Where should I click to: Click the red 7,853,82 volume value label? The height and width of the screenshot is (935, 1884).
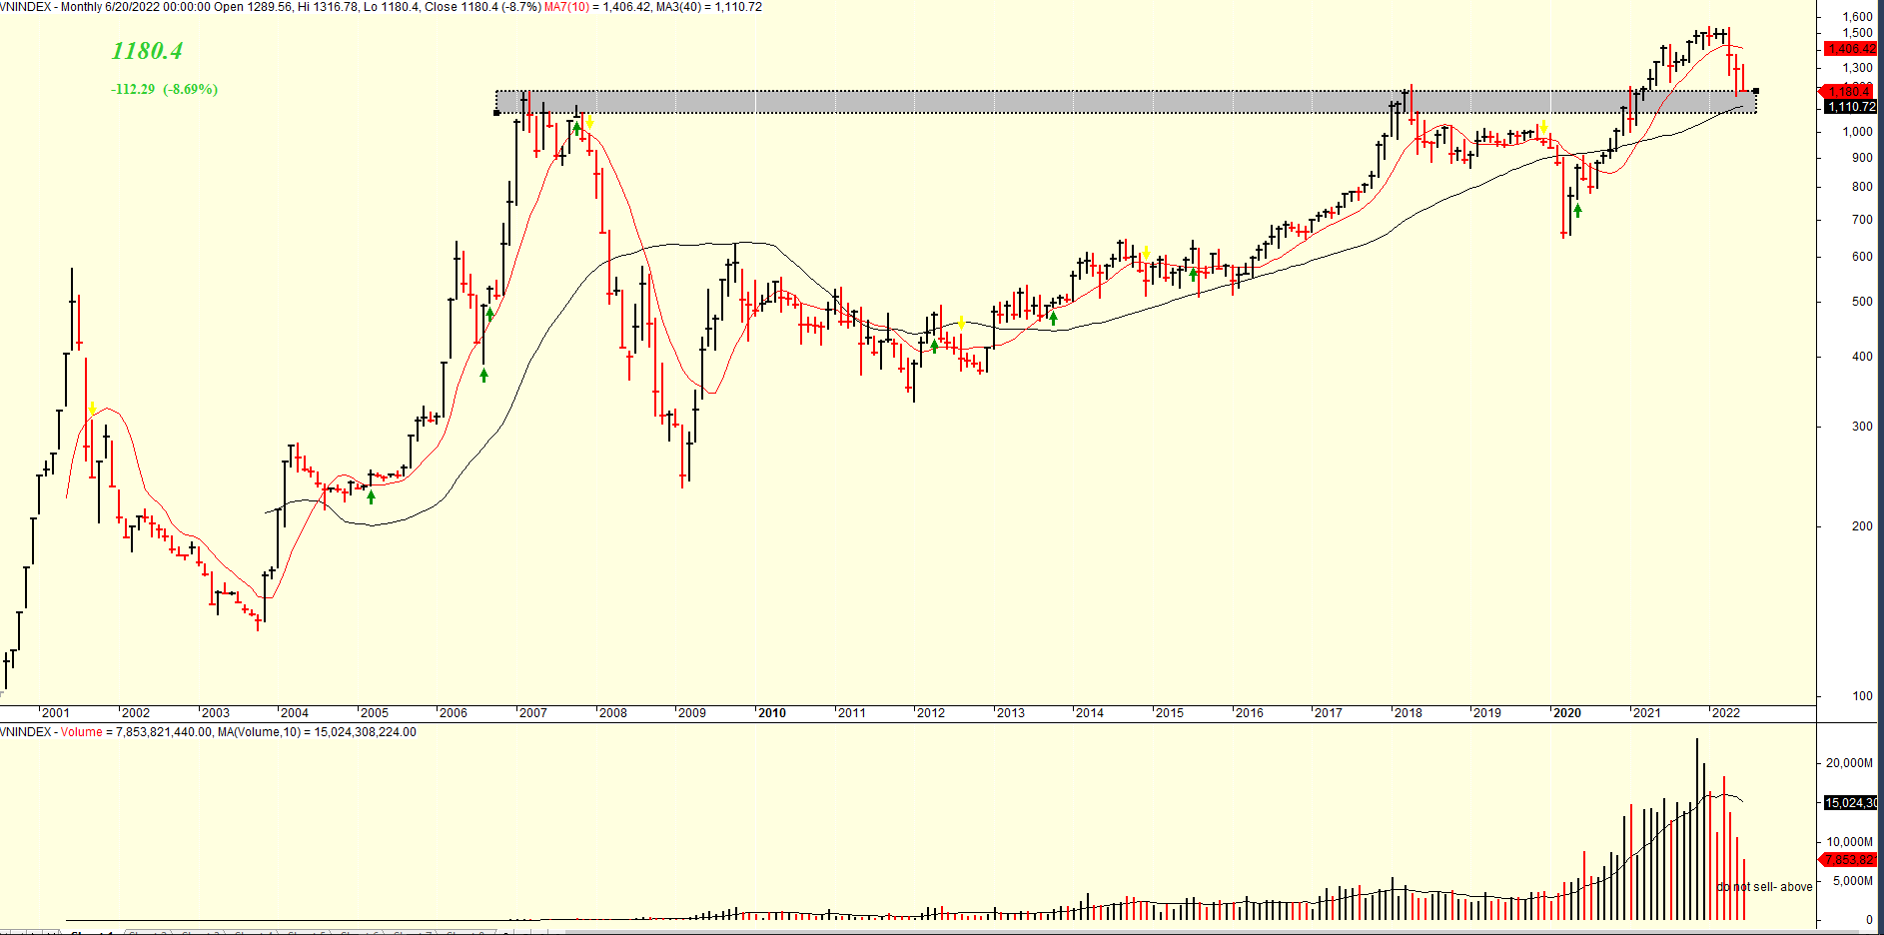click(x=1850, y=860)
